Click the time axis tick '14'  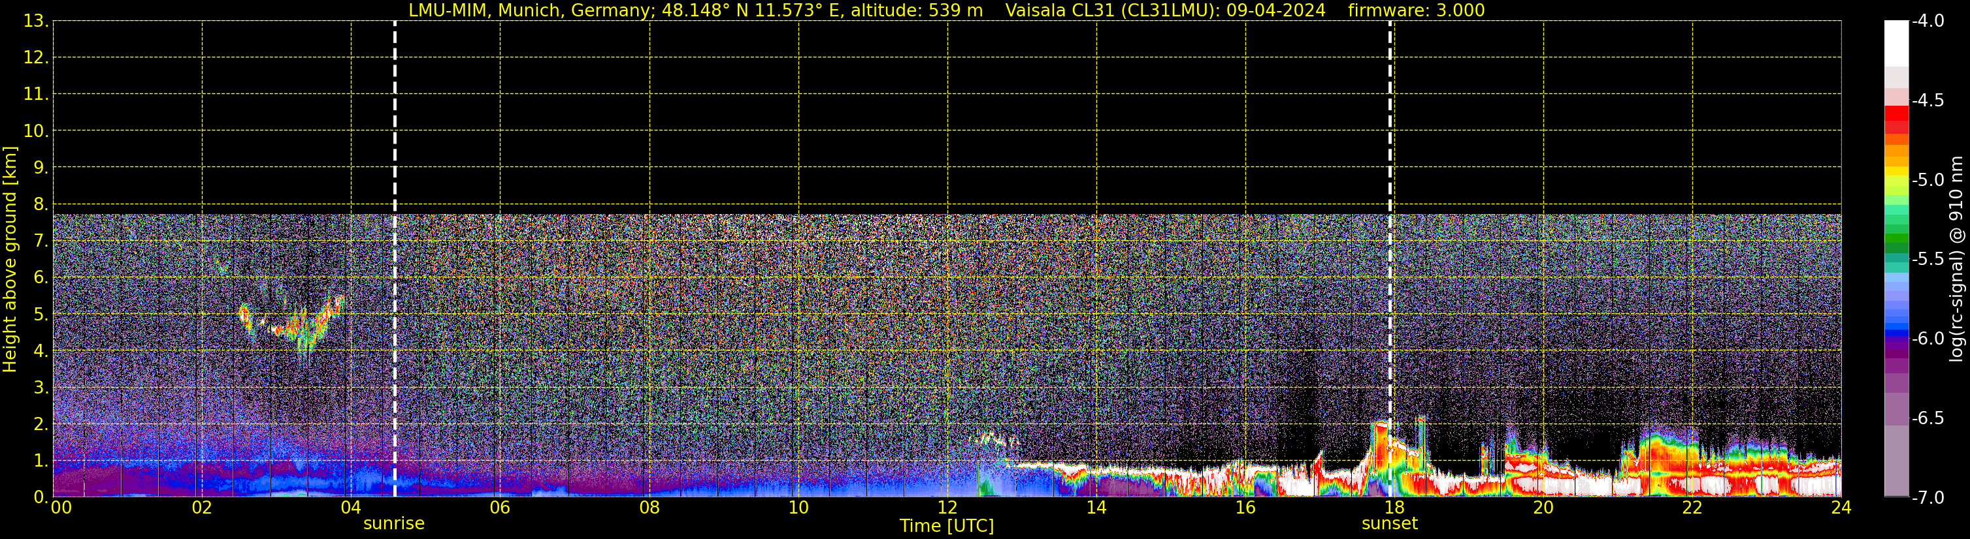pos(1096,508)
